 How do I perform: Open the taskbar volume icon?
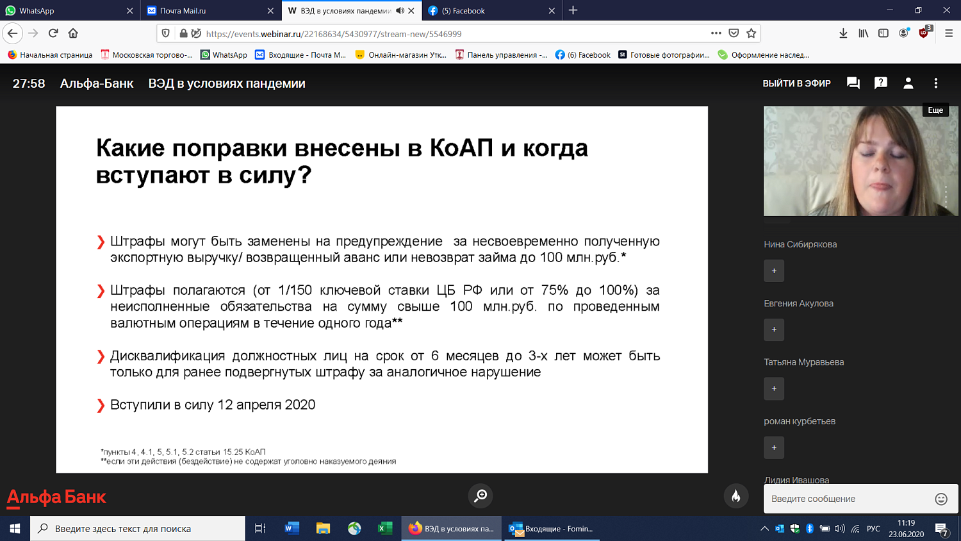839,529
